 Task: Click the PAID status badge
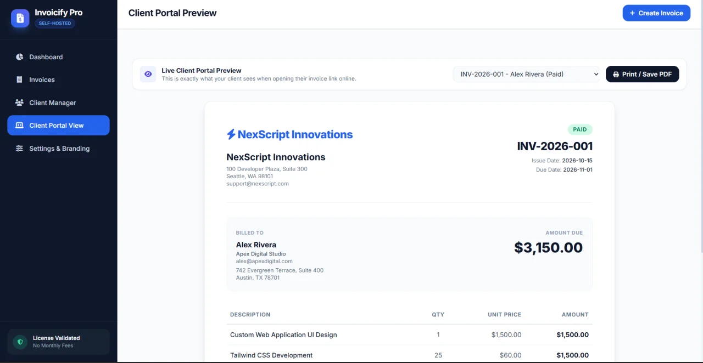pos(580,130)
